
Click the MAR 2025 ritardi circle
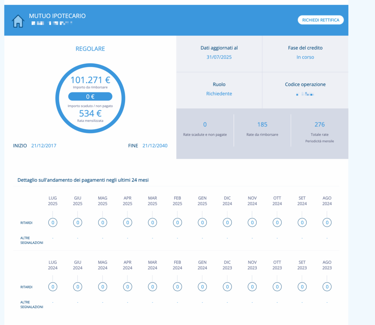(x=152, y=222)
